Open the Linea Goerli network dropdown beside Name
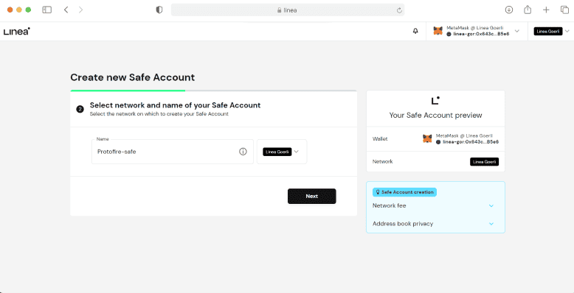574x293 pixels. pos(282,152)
